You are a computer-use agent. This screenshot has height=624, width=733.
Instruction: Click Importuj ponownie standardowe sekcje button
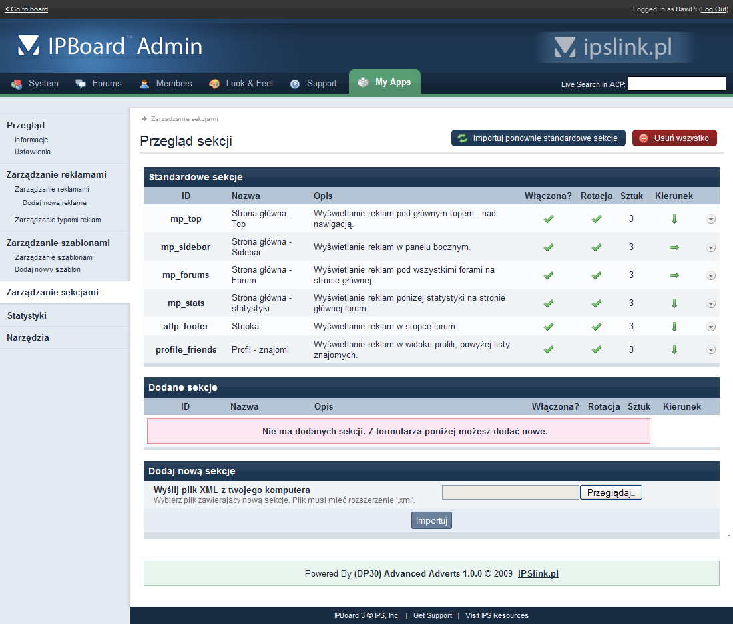[538, 138]
